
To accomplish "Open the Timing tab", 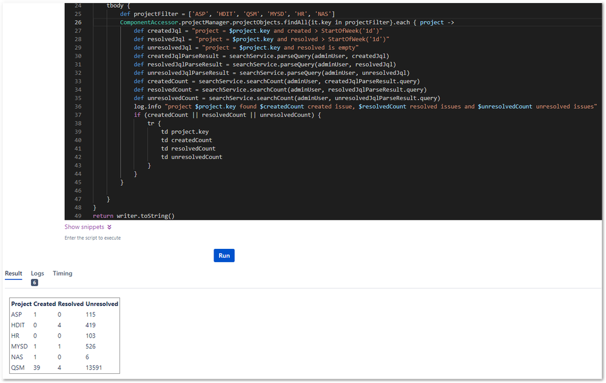I will pos(62,273).
